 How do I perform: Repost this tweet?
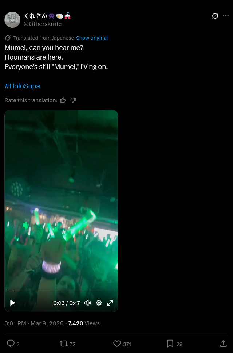[x=63, y=344]
